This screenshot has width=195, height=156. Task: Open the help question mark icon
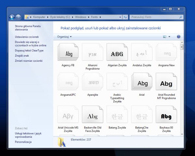178,37
